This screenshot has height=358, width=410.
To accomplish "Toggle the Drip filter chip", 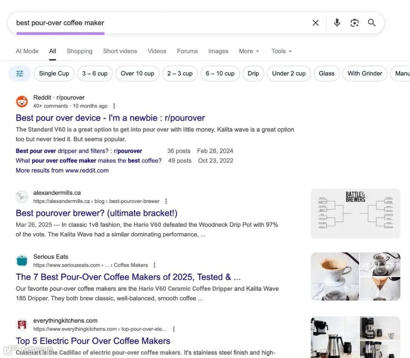I will tap(253, 73).
